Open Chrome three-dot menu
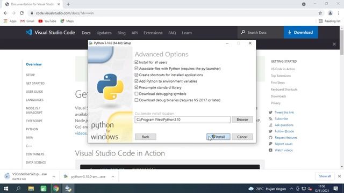This screenshot has height=193, width=344. point(339,13)
